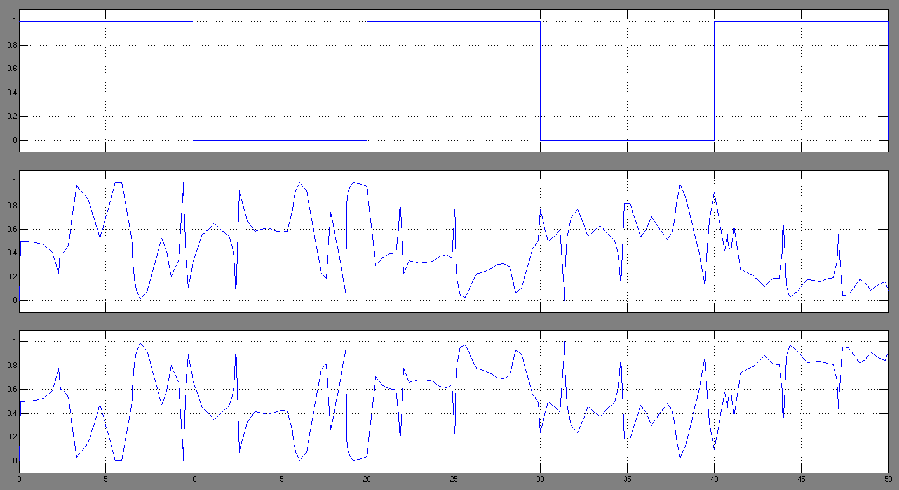The width and height of the screenshot is (899, 490).
Task: Select the square-wave signal plot area
Action: (454, 81)
